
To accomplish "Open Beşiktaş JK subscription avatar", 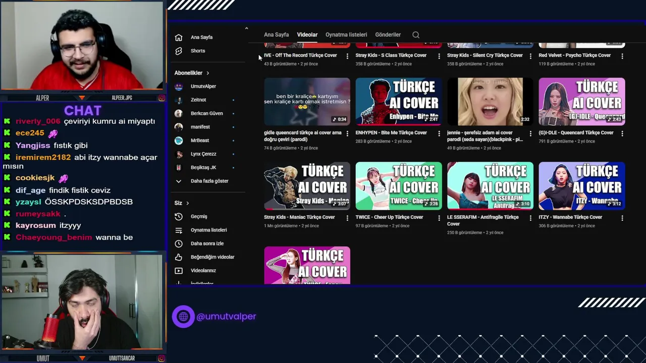I will tap(178, 167).
